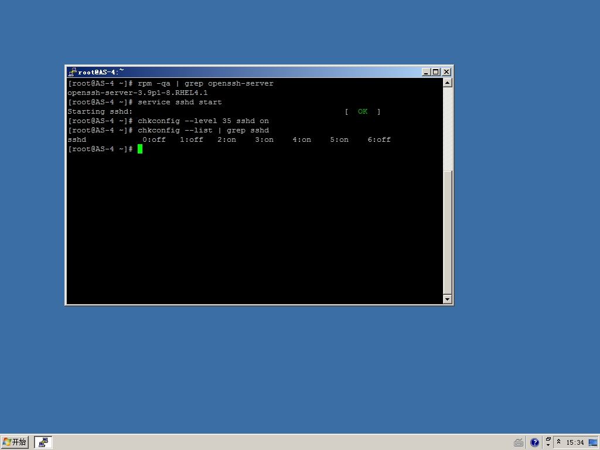Click the PuTTY taskbar button
Viewport: 600px width, 450px height.
click(x=43, y=442)
